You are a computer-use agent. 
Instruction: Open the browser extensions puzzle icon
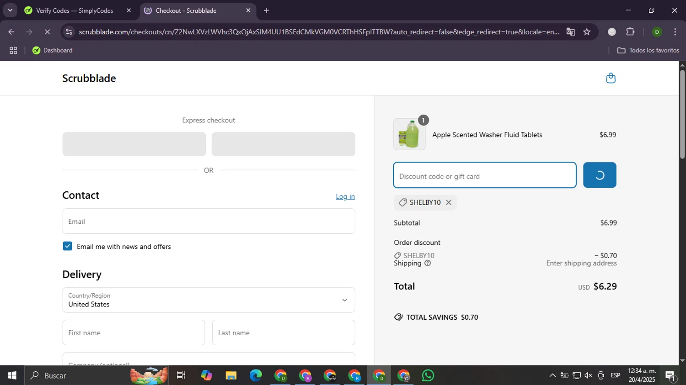[x=630, y=32]
